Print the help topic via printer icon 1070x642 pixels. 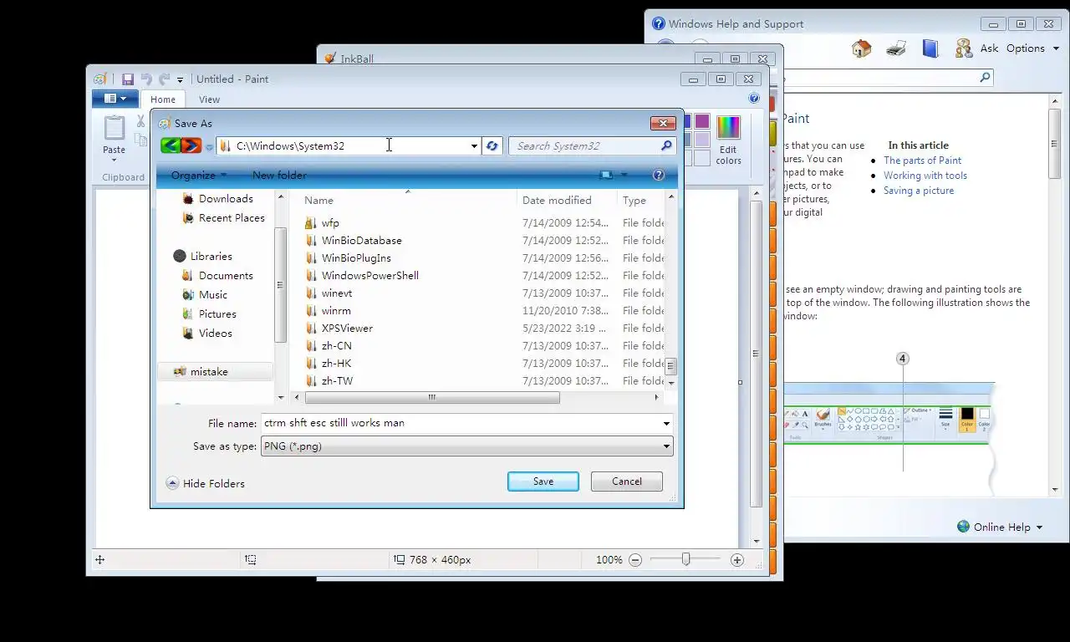pyautogui.click(x=896, y=48)
